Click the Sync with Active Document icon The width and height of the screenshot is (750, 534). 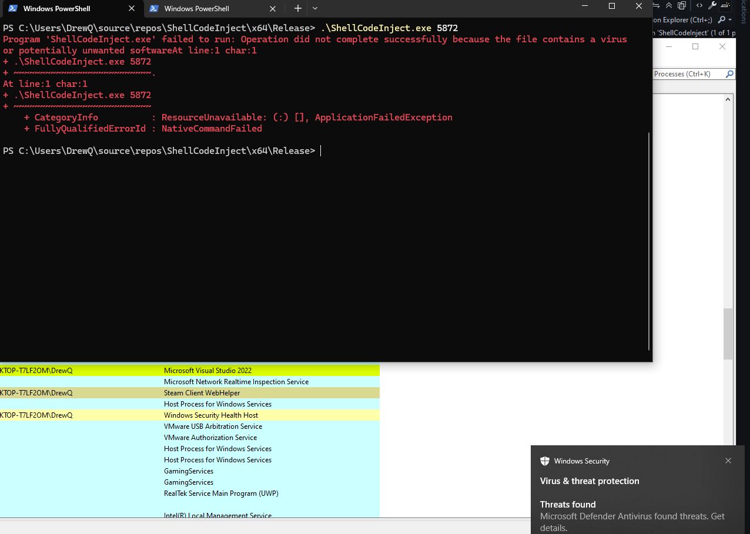click(657, 5)
